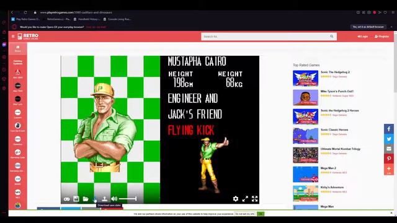Open Kirby's Adventure game thumbnail
This screenshot has width=397, height=223.
click(306, 194)
